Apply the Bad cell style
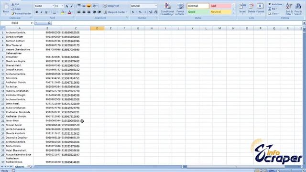 click(x=220, y=6)
